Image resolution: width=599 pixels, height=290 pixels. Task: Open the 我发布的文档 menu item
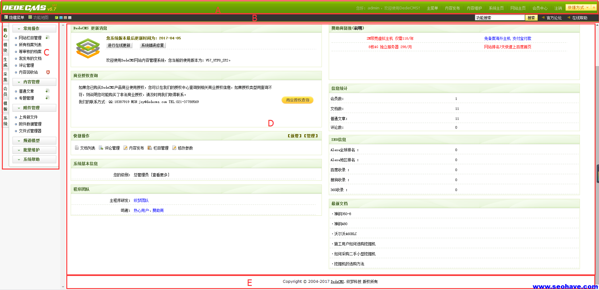tap(30, 58)
